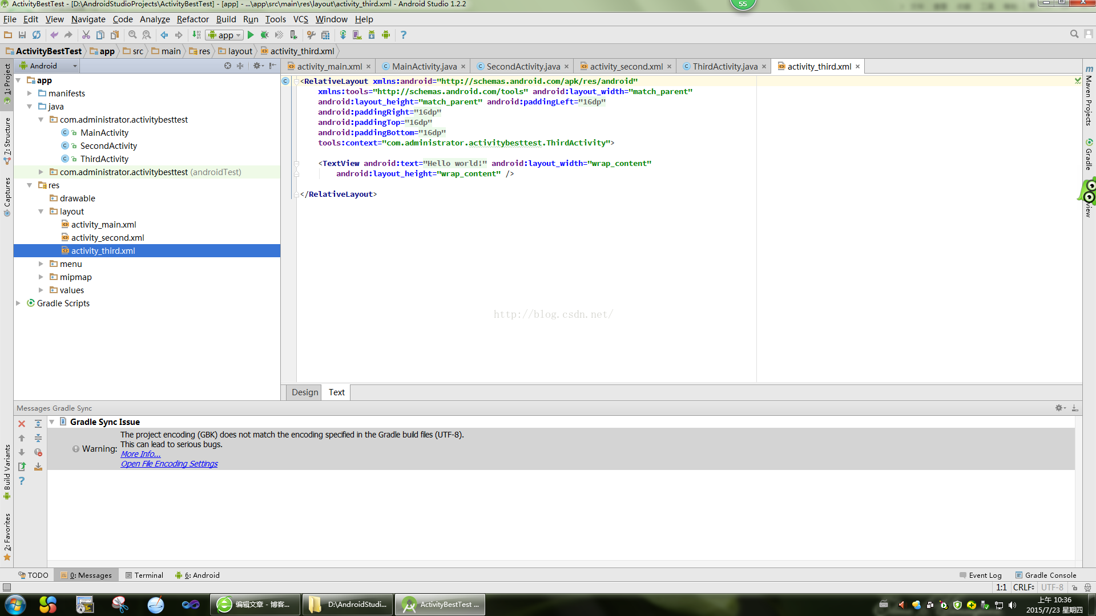Click the Synchronize refresh icon

tap(37, 35)
